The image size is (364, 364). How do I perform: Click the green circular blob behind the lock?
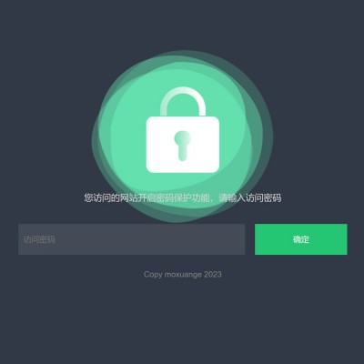click(182, 136)
